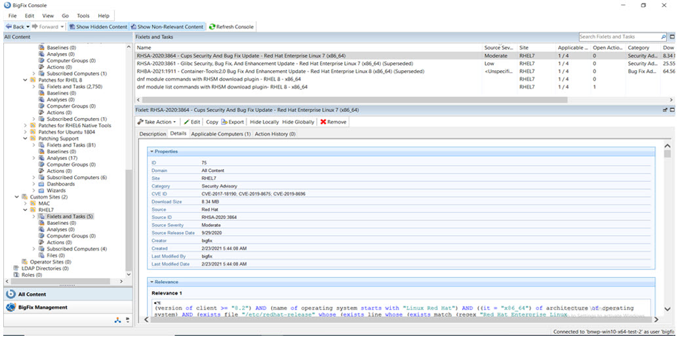Click the Back arrow icon
This screenshot has width=678, height=337.
tap(9, 27)
